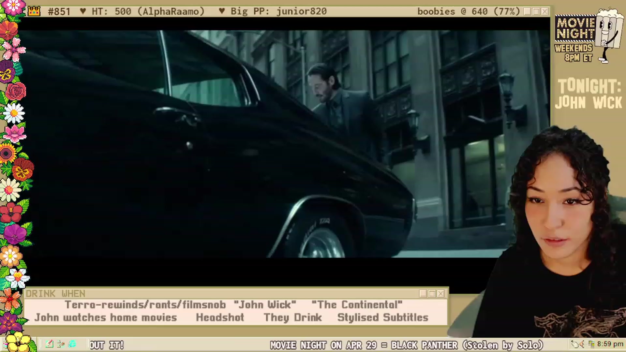
Task: Click the "MOVIE NIGHT" logo text
Action: (576, 28)
